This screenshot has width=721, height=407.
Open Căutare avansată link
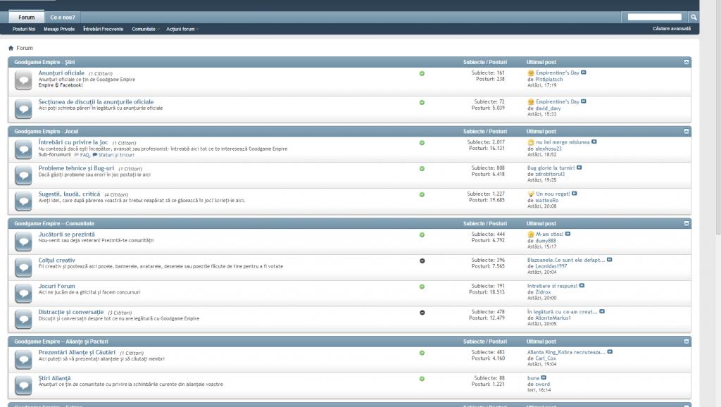pos(672,28)
